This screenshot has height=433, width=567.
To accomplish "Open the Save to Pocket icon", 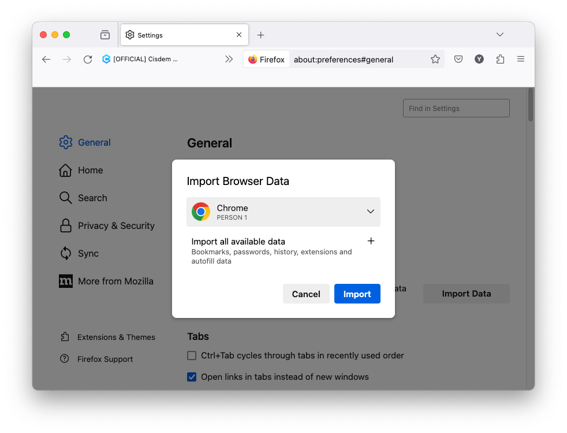I will 458,60.
